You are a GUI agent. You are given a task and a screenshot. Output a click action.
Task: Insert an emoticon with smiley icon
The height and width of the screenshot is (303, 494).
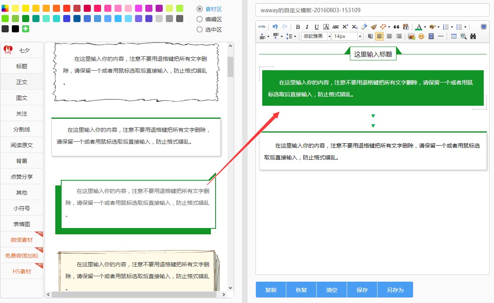pyautogui.click(x=421, y=36)
